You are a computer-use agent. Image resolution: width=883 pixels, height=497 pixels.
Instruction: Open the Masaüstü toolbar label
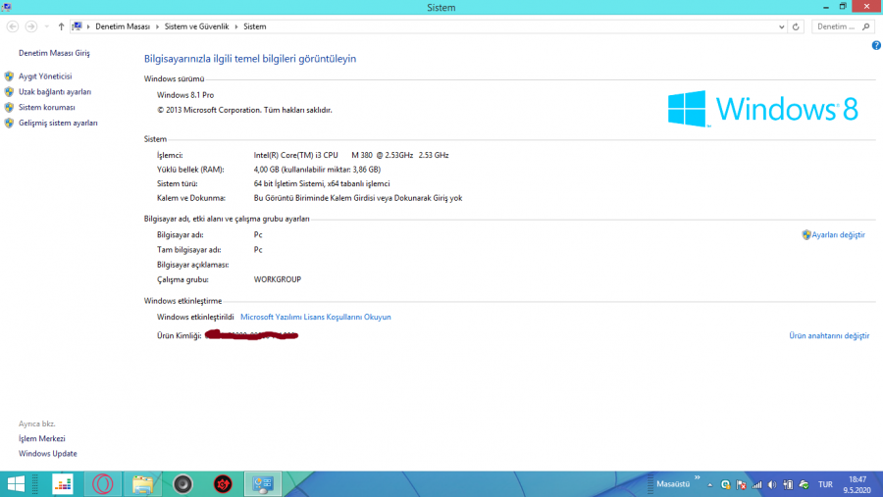point(673,484)
